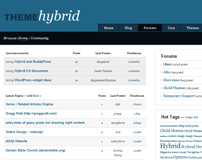Click last poster sergiofores
The width and height of the screenshot is (202, 160).
point(118,123)
